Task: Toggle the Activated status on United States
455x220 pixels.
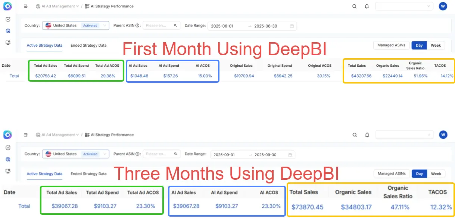Action: pyautogui.click(x=90, y=25)
